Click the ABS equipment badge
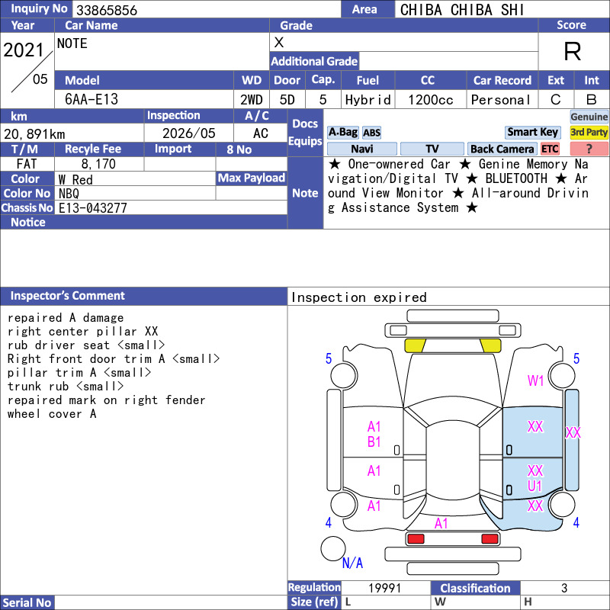The image size is (610, 610). [x=371, y=133]
